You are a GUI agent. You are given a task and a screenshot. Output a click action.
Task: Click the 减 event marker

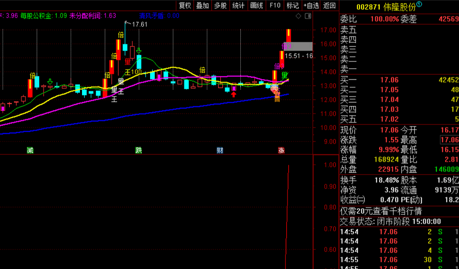(30, 150)
